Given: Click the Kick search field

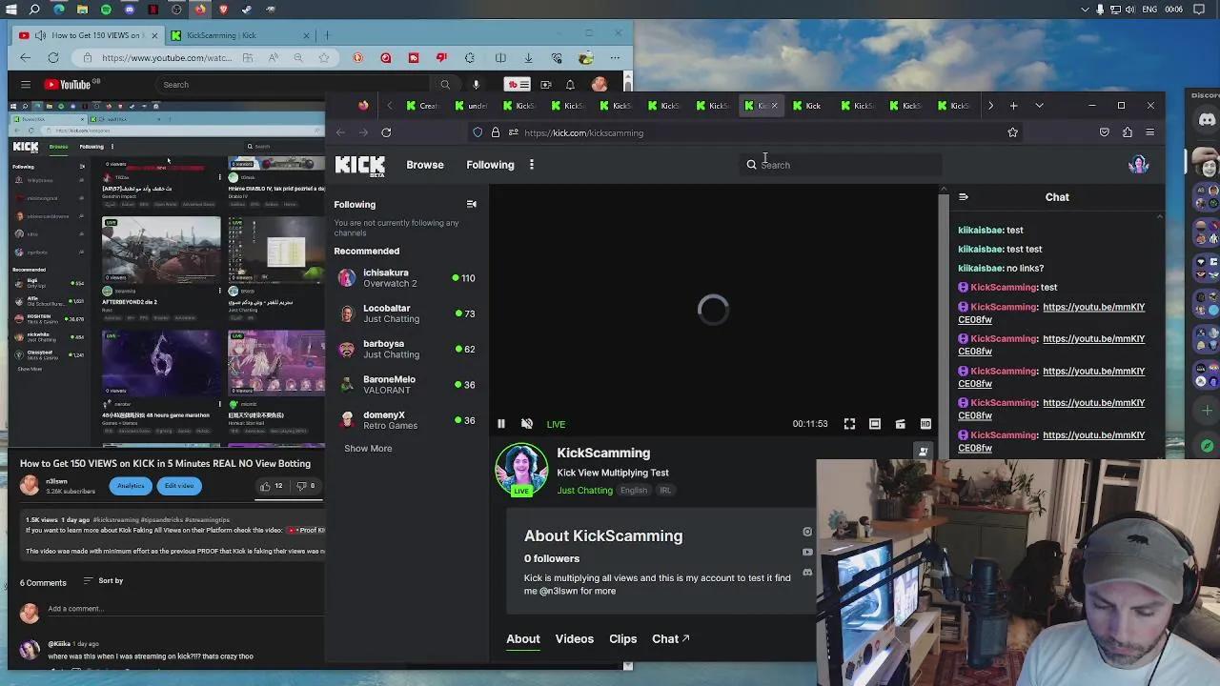Looking at the screenshot, I should 842,165.
